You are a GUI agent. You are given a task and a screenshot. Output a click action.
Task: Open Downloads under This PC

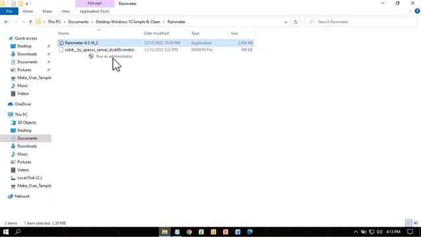(x=27, y=146)
